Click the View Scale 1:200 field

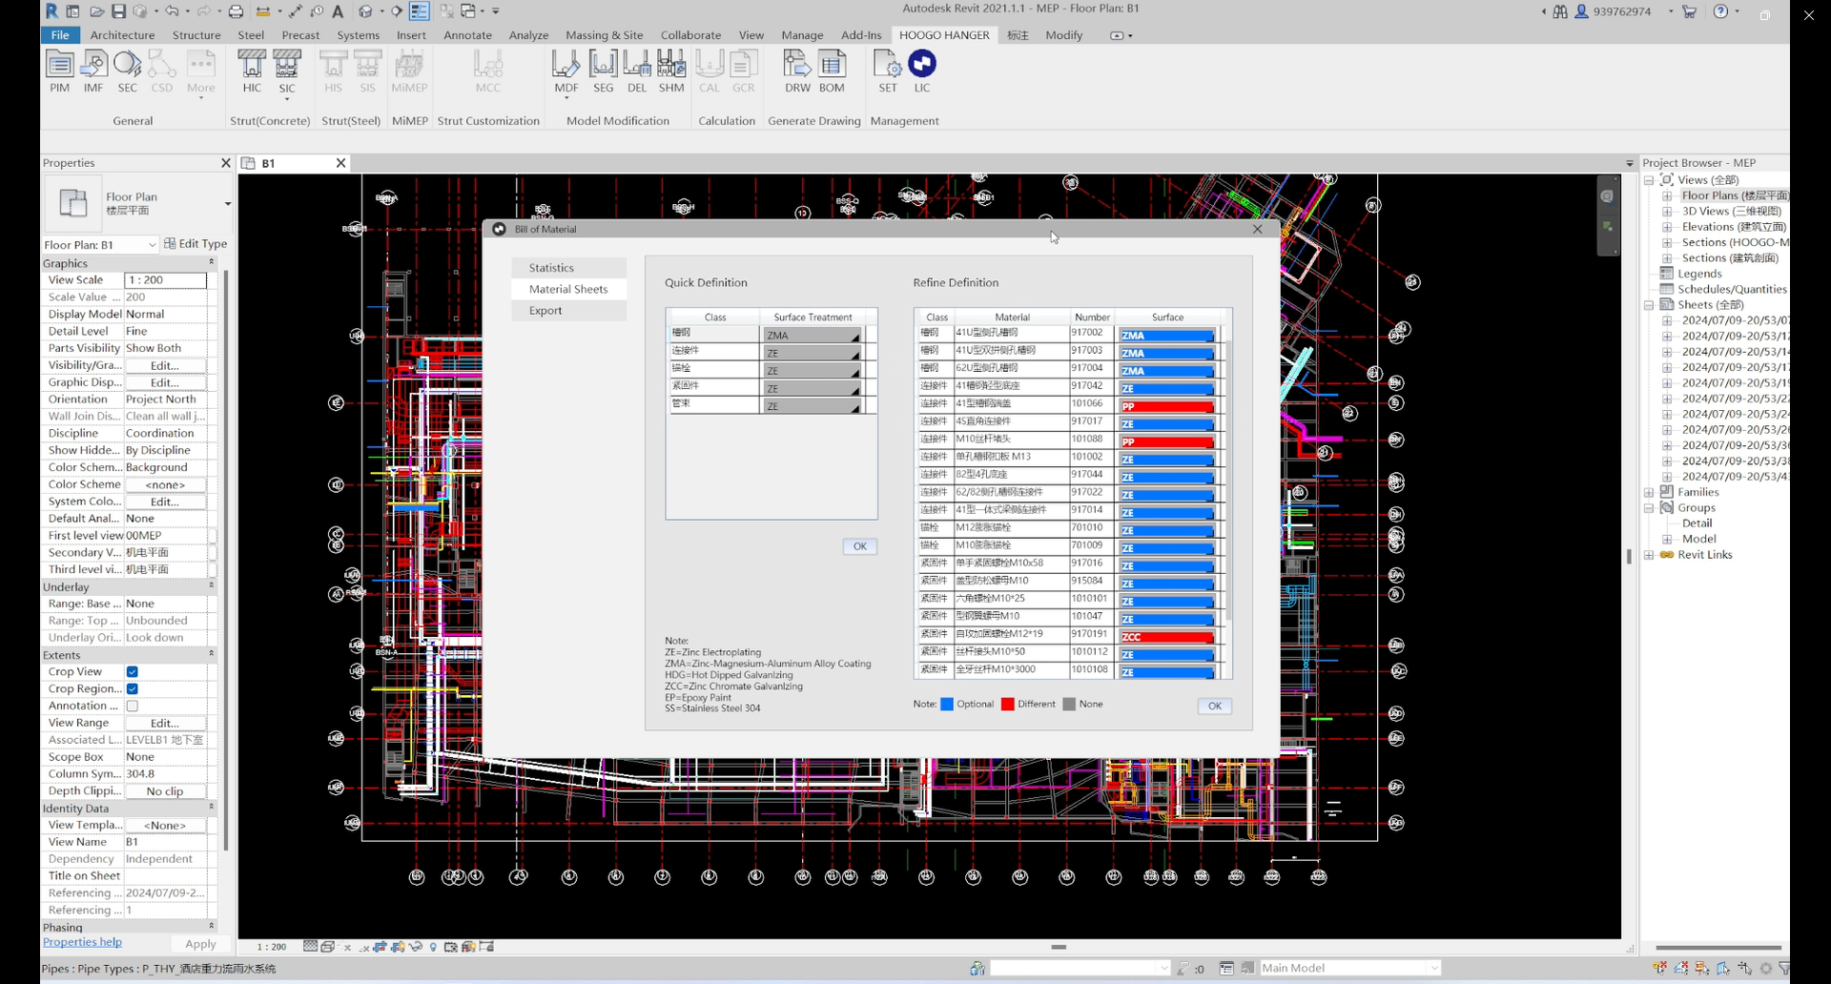[165, 280]
